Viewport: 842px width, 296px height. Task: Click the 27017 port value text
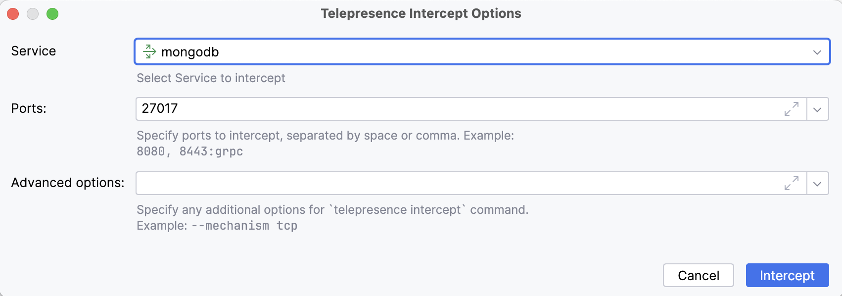(x=158, y=109)
